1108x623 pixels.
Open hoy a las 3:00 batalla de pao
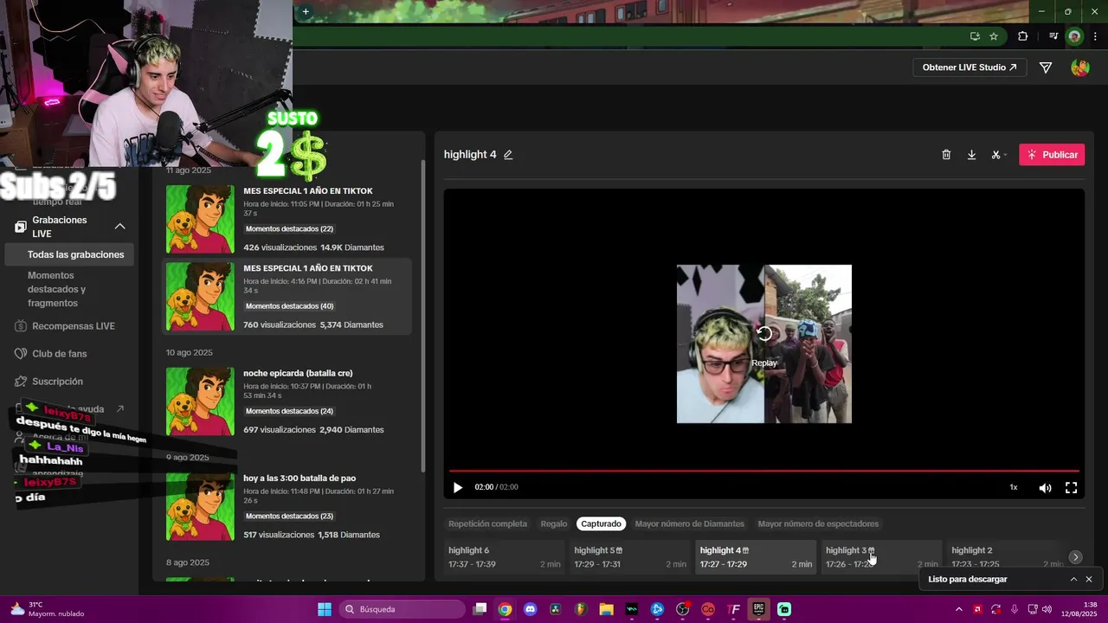pyautogui.click(x=287, y=506)
